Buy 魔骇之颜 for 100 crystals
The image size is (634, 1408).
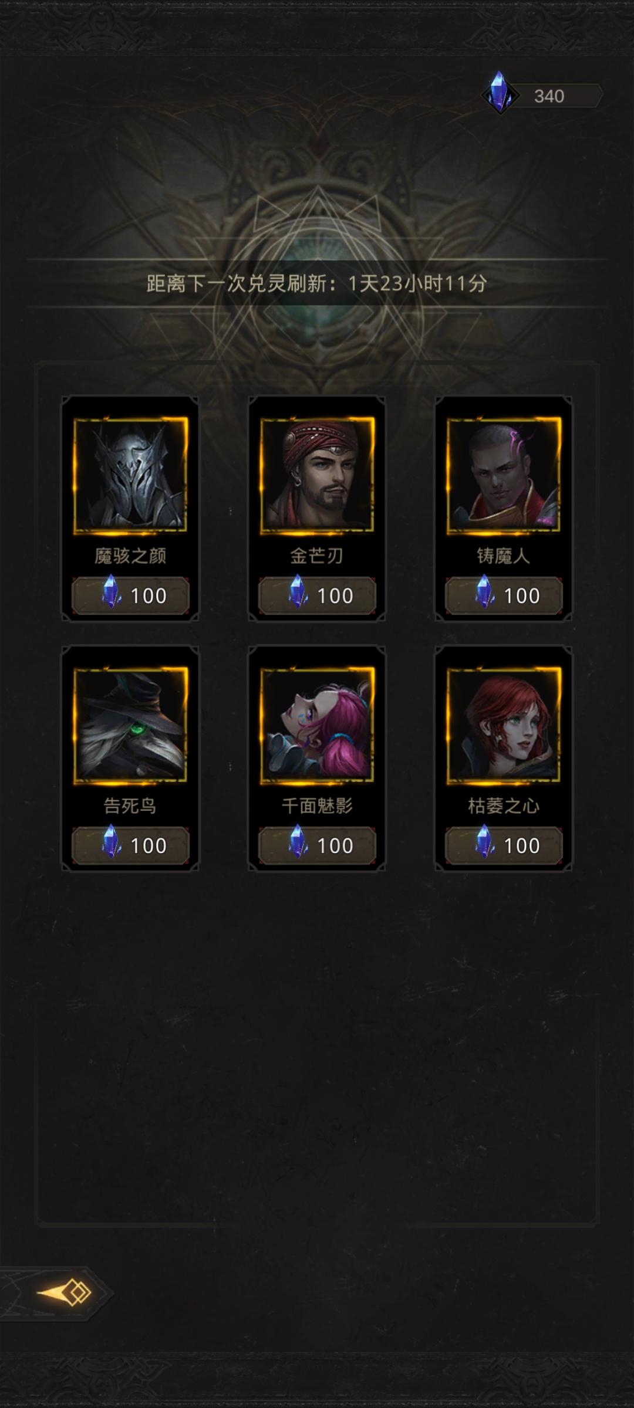point(130,595)
